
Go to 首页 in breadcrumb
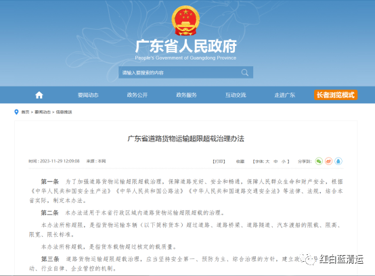point(25,112)
